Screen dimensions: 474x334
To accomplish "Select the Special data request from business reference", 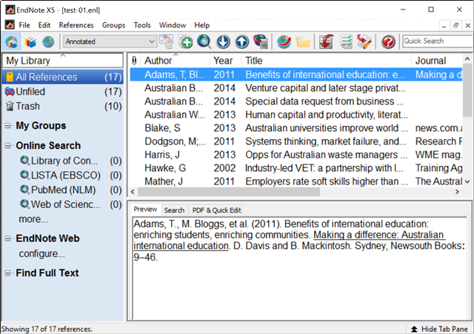I will click(x=296, y=101).
